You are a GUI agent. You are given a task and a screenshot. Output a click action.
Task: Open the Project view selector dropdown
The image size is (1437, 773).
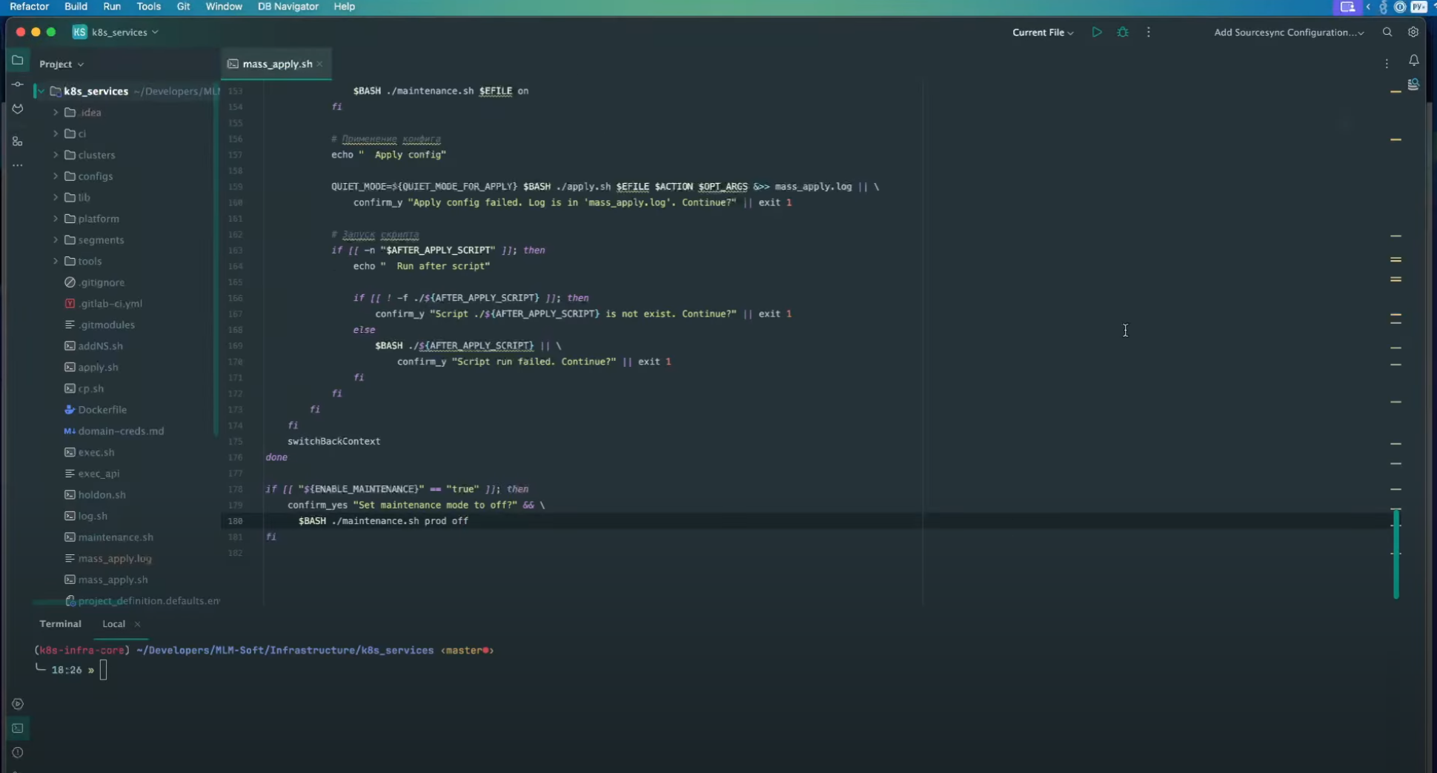click(62, 64)
